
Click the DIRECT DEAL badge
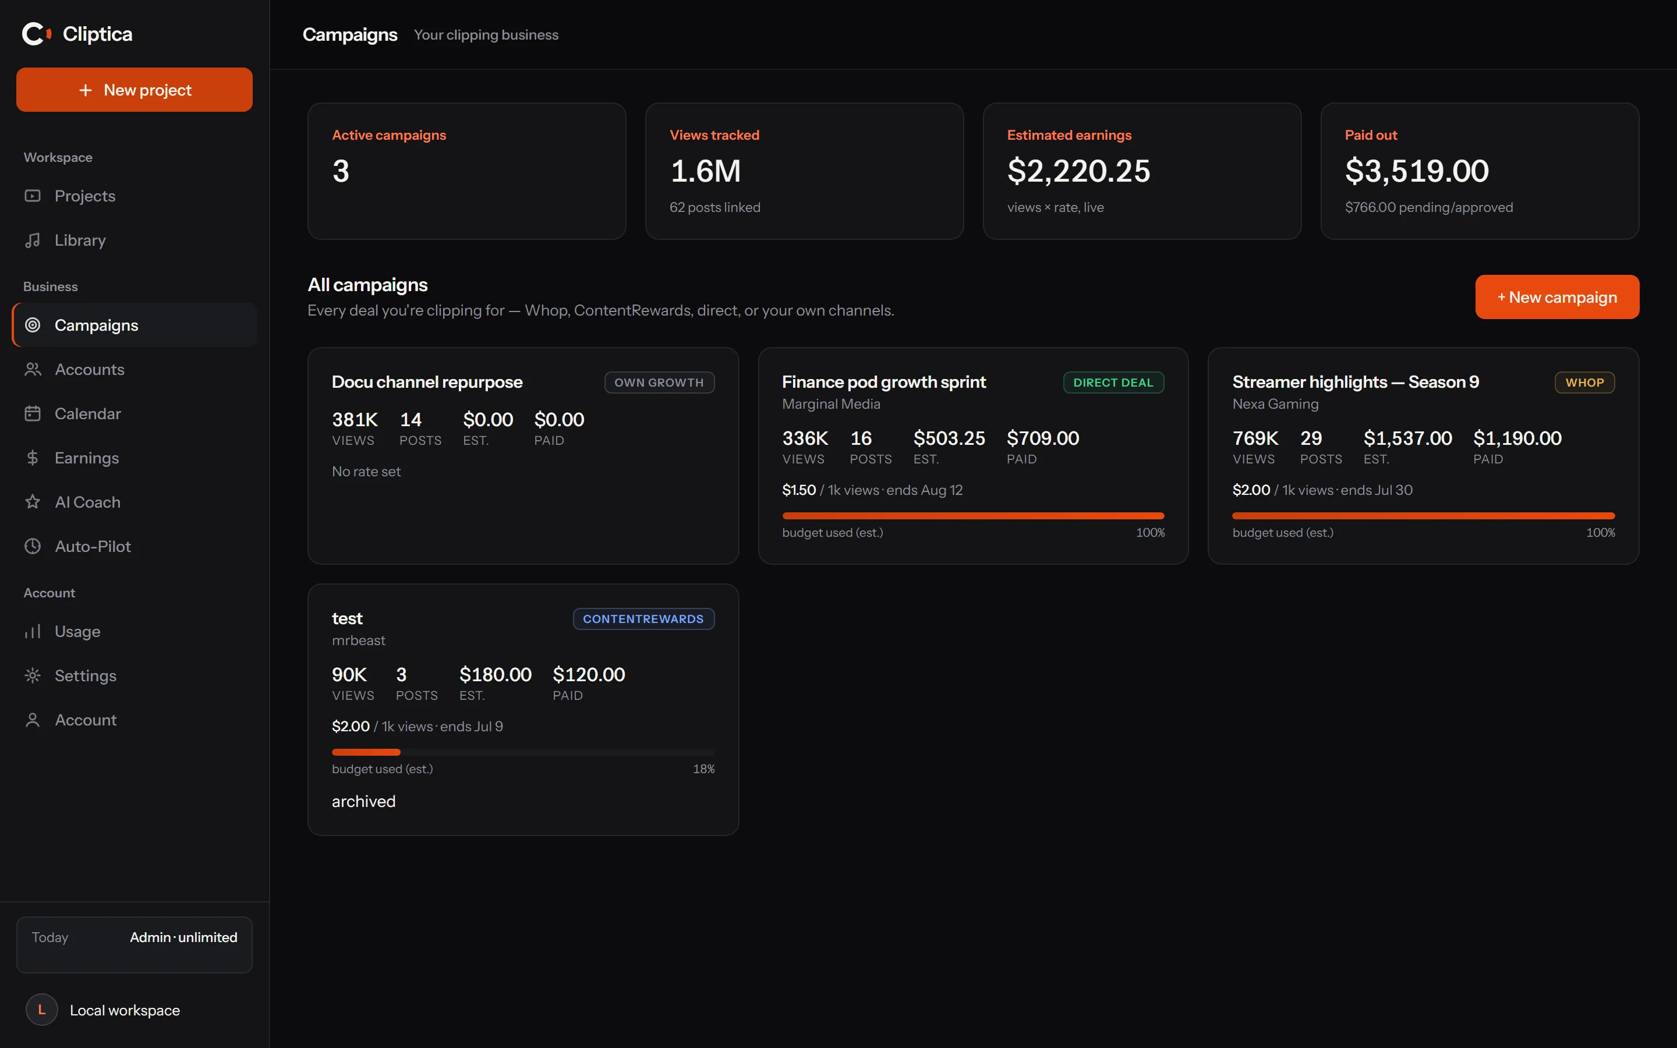point(1113,383)
